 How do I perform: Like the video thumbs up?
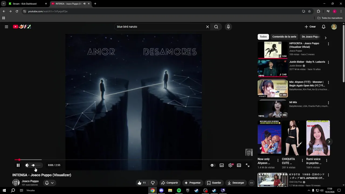pos(142,183)
